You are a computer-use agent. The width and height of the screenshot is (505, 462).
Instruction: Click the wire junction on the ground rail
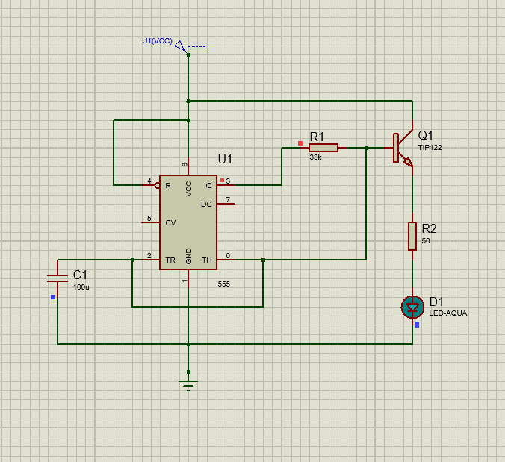tap(188, 344)
